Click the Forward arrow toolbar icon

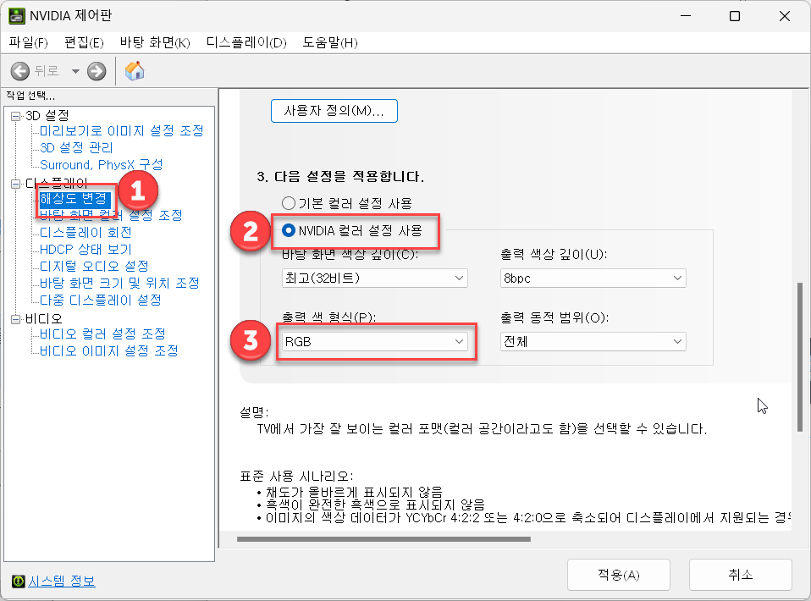click(x=97, y=71)
